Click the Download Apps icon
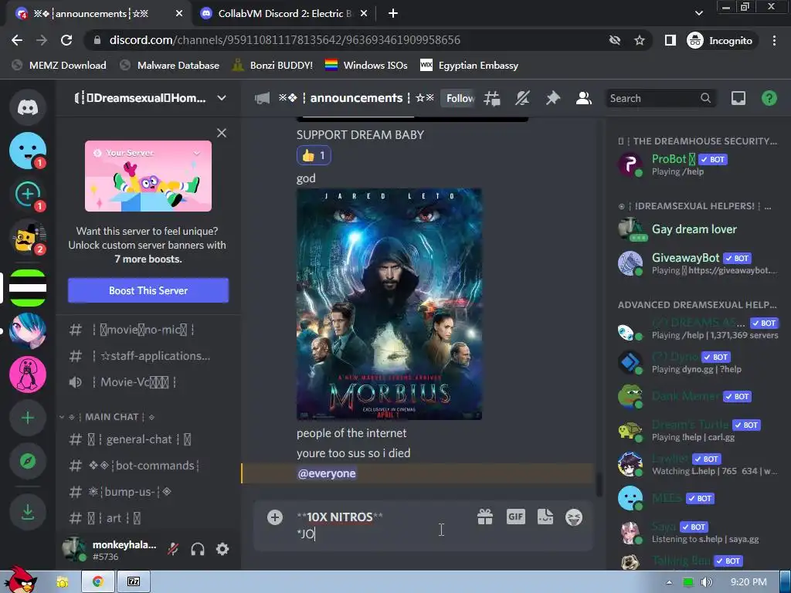This screenshot has height=593, width=791. (x=28, y=512)
